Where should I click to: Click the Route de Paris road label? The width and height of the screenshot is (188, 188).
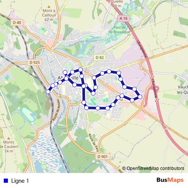coord(93,143)
